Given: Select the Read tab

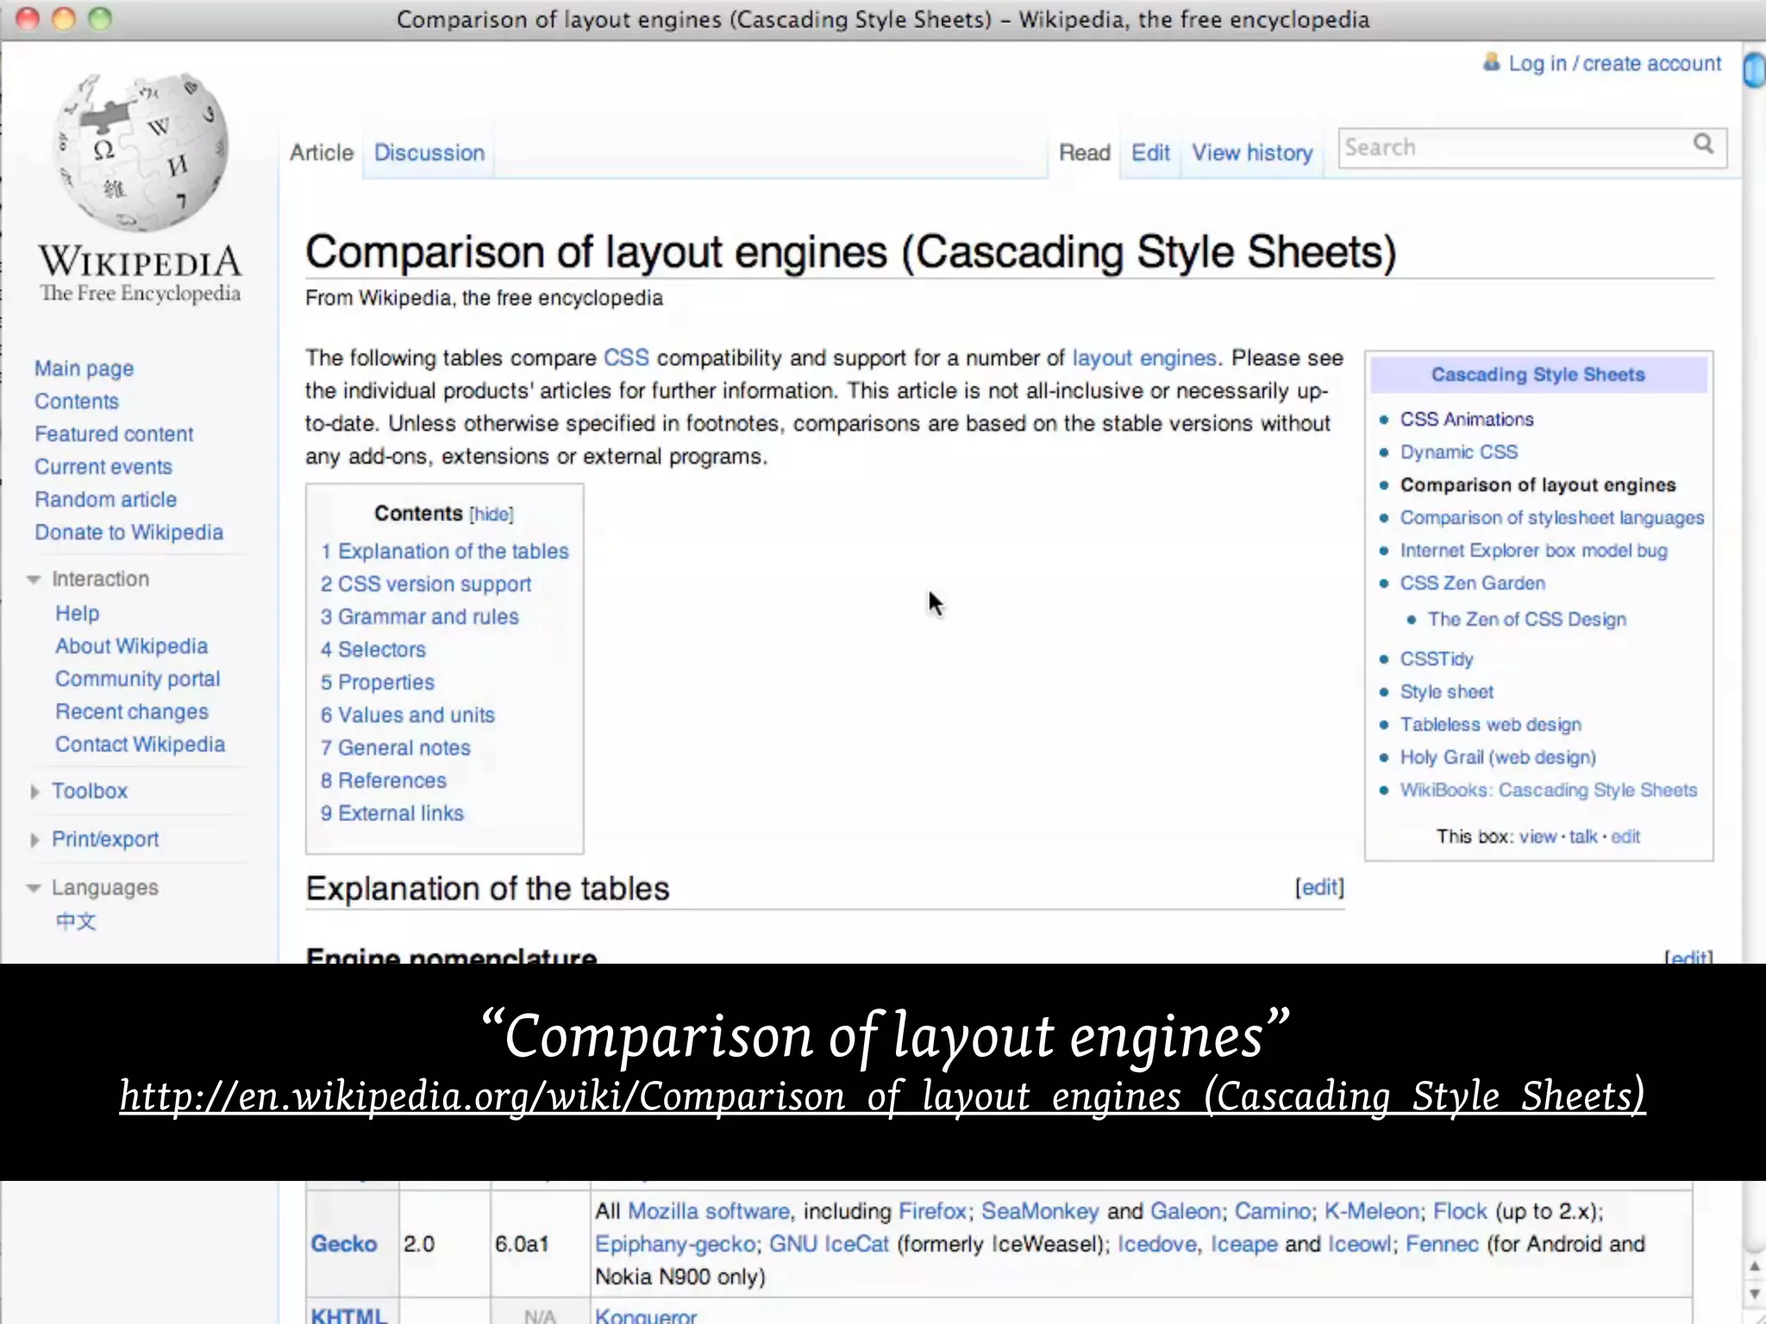Looking at the screenshot, I should click(x=1084, y=153).
